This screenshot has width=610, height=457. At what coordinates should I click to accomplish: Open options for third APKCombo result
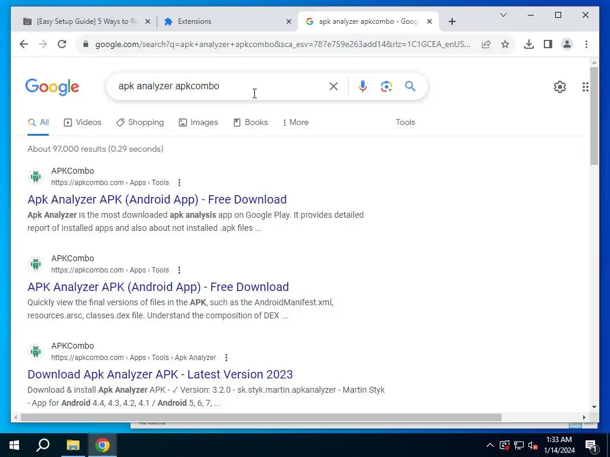click(226, 358)
